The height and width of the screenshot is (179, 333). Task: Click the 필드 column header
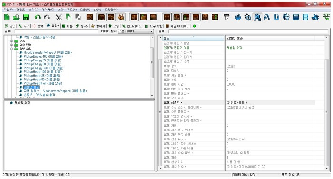point(193,38)
